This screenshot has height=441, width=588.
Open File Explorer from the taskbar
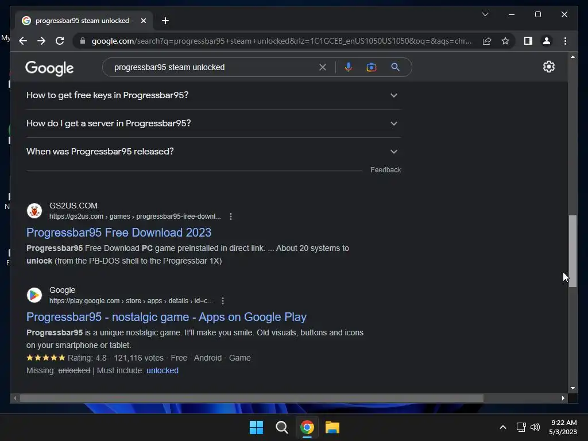coord(332,427)
